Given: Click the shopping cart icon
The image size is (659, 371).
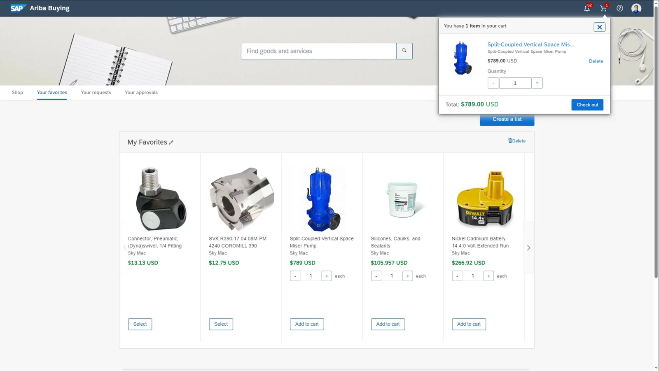Looking at the screenshot, I should 603,8.
